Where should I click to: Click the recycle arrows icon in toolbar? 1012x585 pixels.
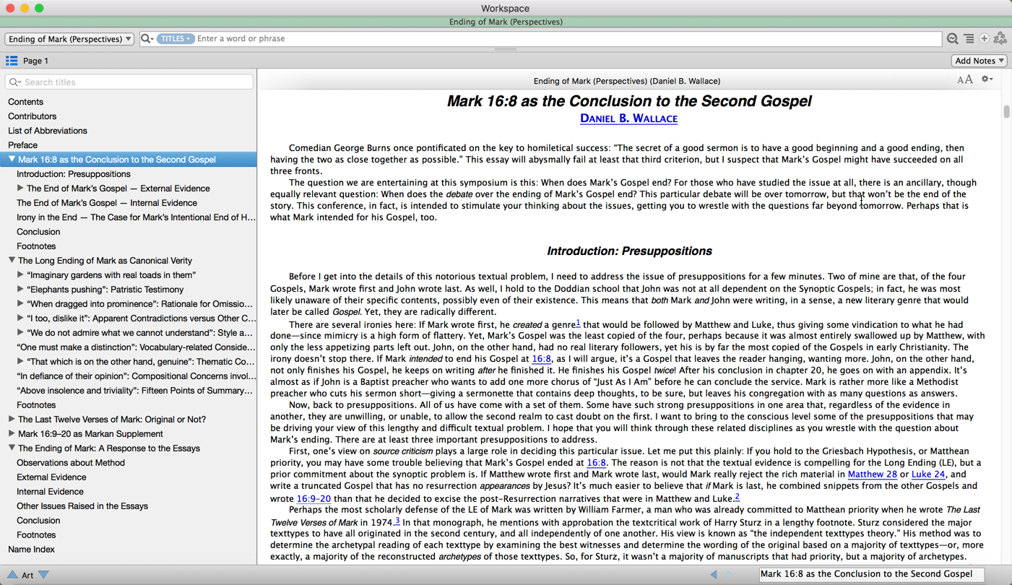pos(1000,39)
